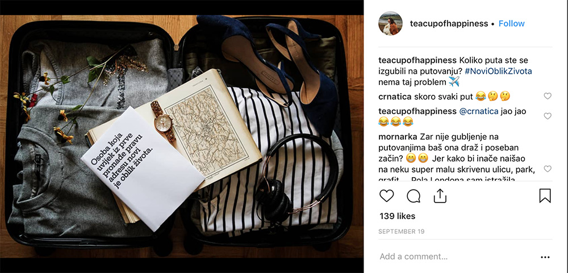
Task: Open the three-dot more options menu
Action: tap(545, 257)
